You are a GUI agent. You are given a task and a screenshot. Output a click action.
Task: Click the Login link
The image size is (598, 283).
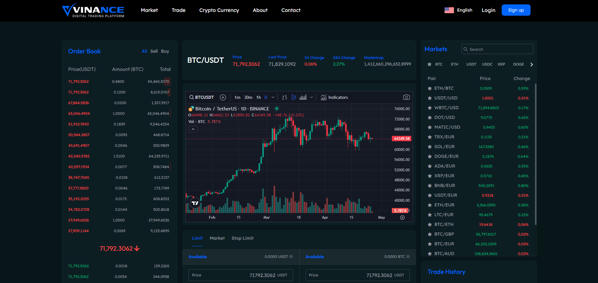pyautogui.click(x=488, y=10)
